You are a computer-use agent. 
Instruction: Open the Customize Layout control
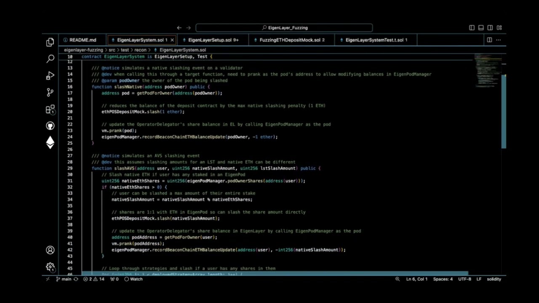(499, 28)
